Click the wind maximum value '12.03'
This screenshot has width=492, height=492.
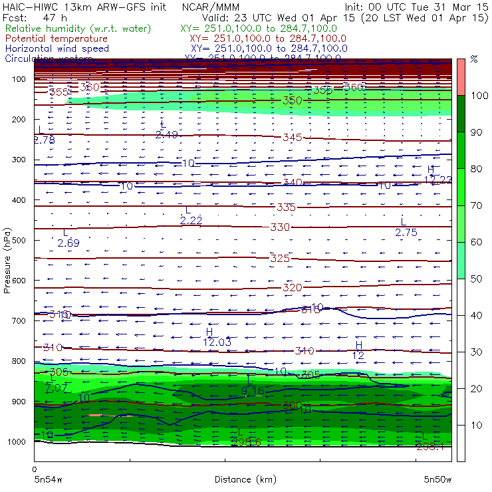pyautogui.click(x=217, y=342)
